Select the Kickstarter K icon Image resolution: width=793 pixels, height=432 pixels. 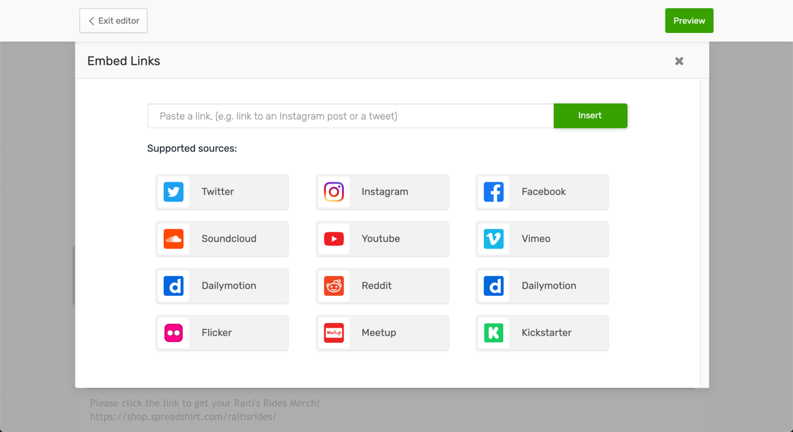click(494, 332)
